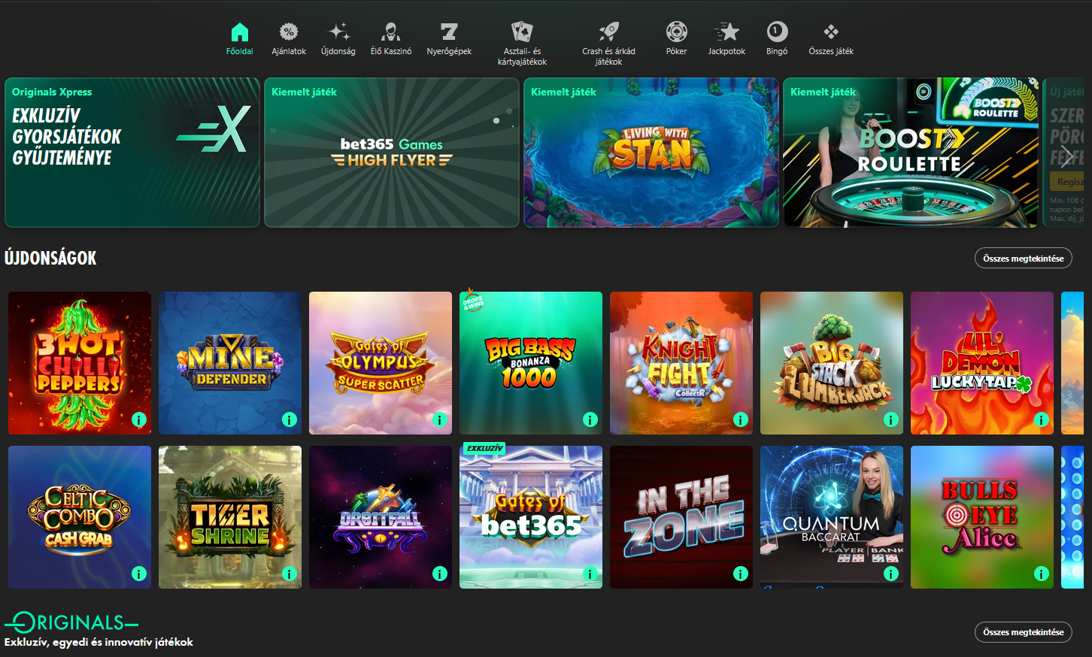
Task: Show info for Bulls Eye Alice
Action: [x=1042, y=574]
